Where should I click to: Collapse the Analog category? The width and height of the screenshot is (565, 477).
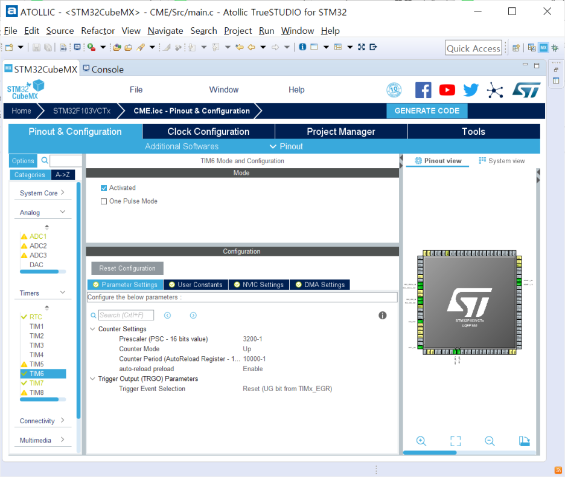pos(63,212)
